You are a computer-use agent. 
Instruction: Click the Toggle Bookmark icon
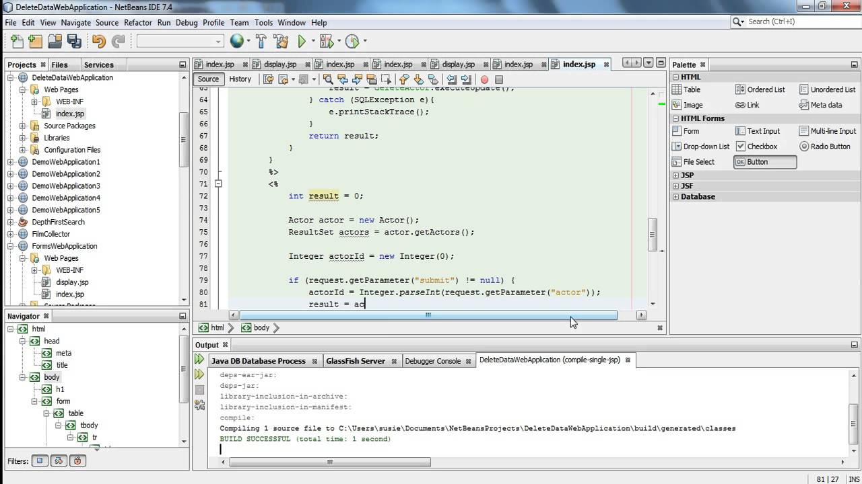point(433,79)
